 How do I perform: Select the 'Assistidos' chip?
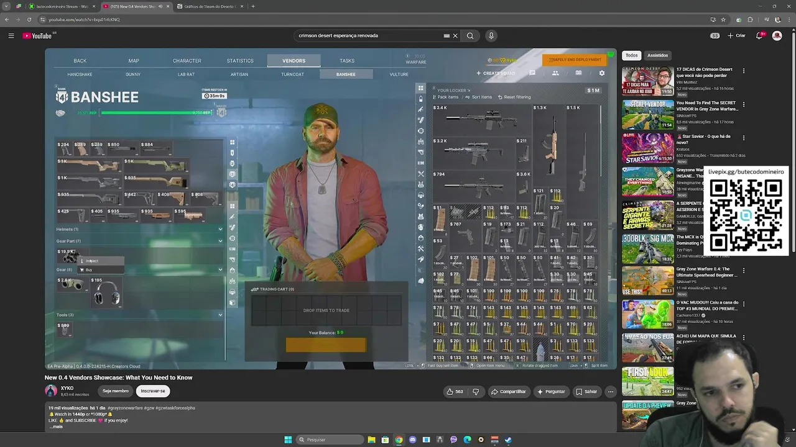[657, 55]
